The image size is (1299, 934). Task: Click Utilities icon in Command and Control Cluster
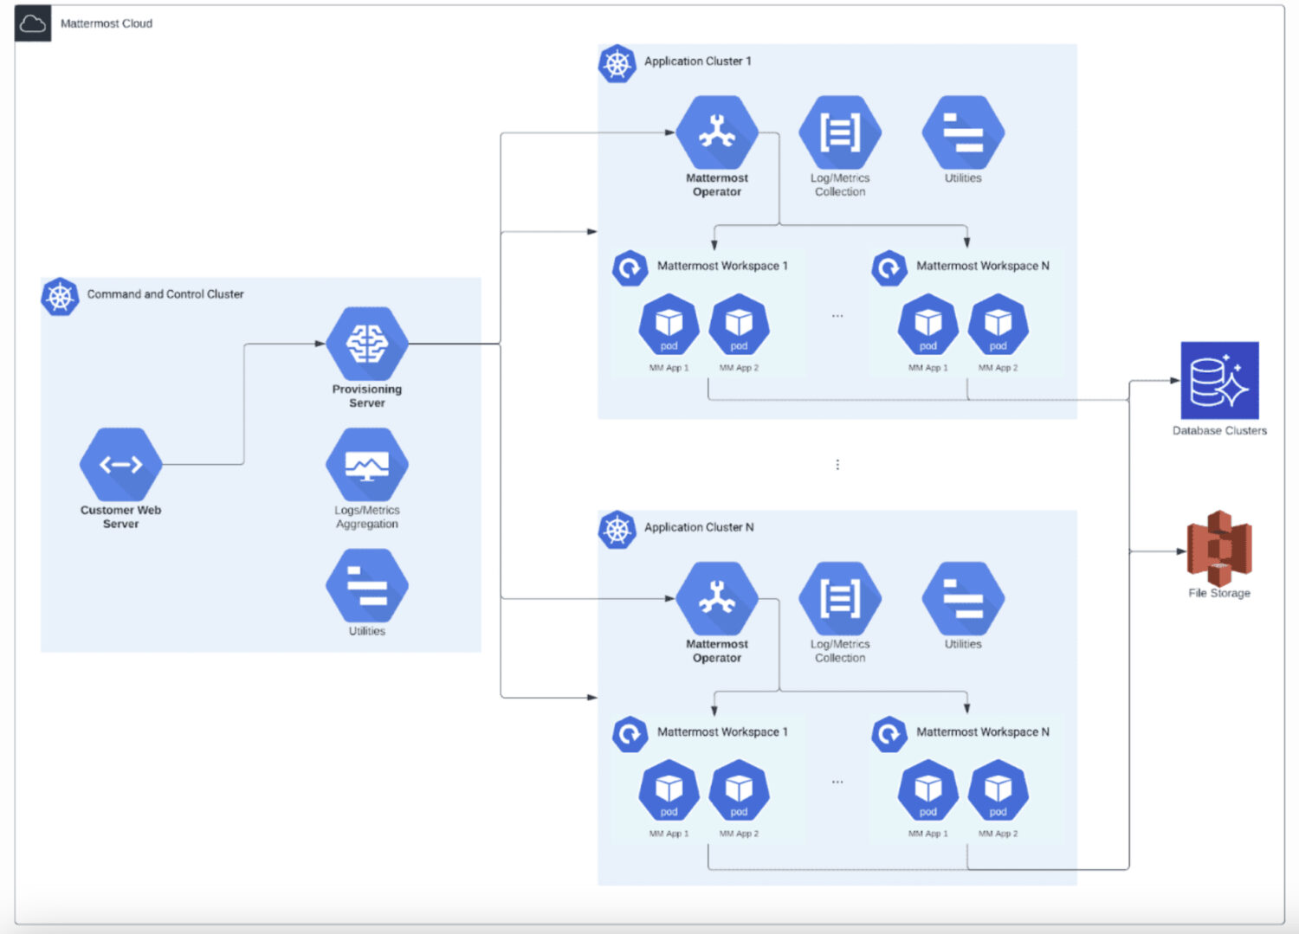(367, 586)
